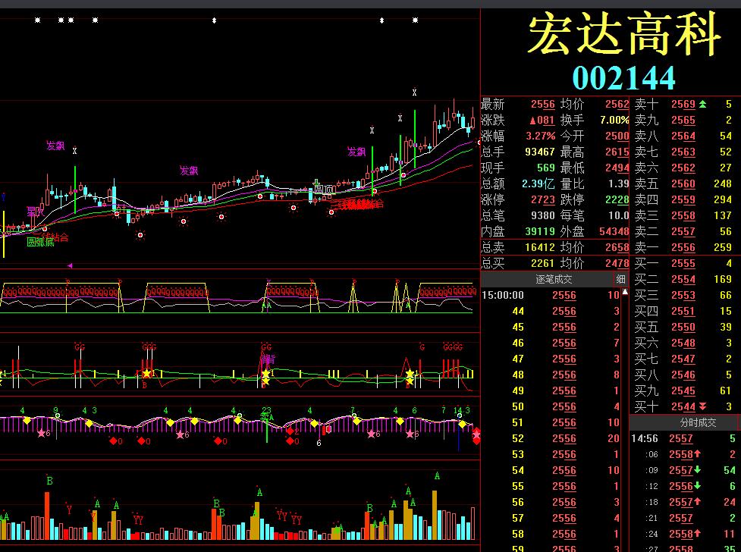Click the 跌停 value 2228
Screen dimensions: 741x552
click(x=617, y=199)
